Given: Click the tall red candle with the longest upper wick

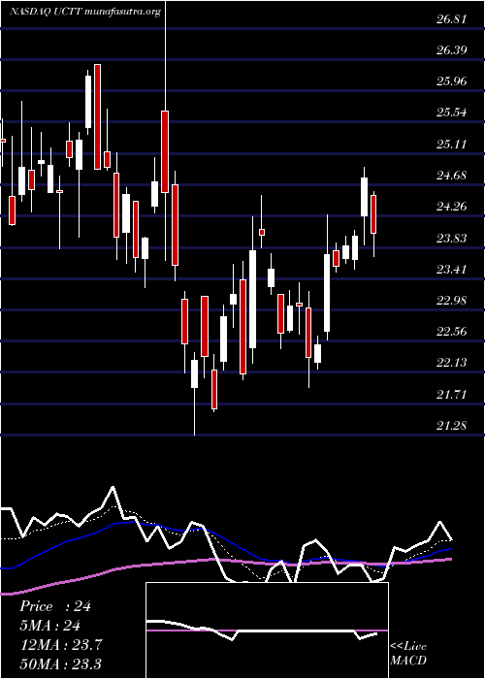Looking at the screenshot, I should (x=165, y=151).
